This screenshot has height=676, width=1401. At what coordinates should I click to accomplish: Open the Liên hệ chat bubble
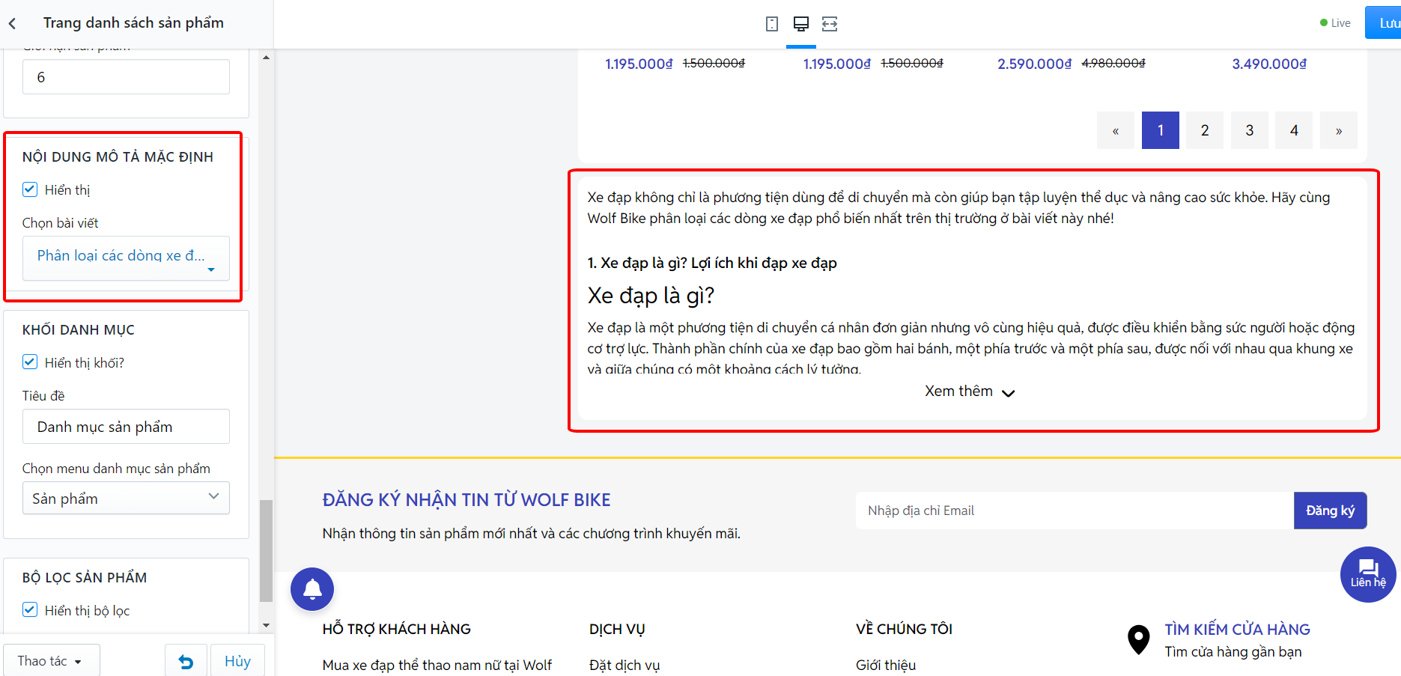(x=1368, y=574)
